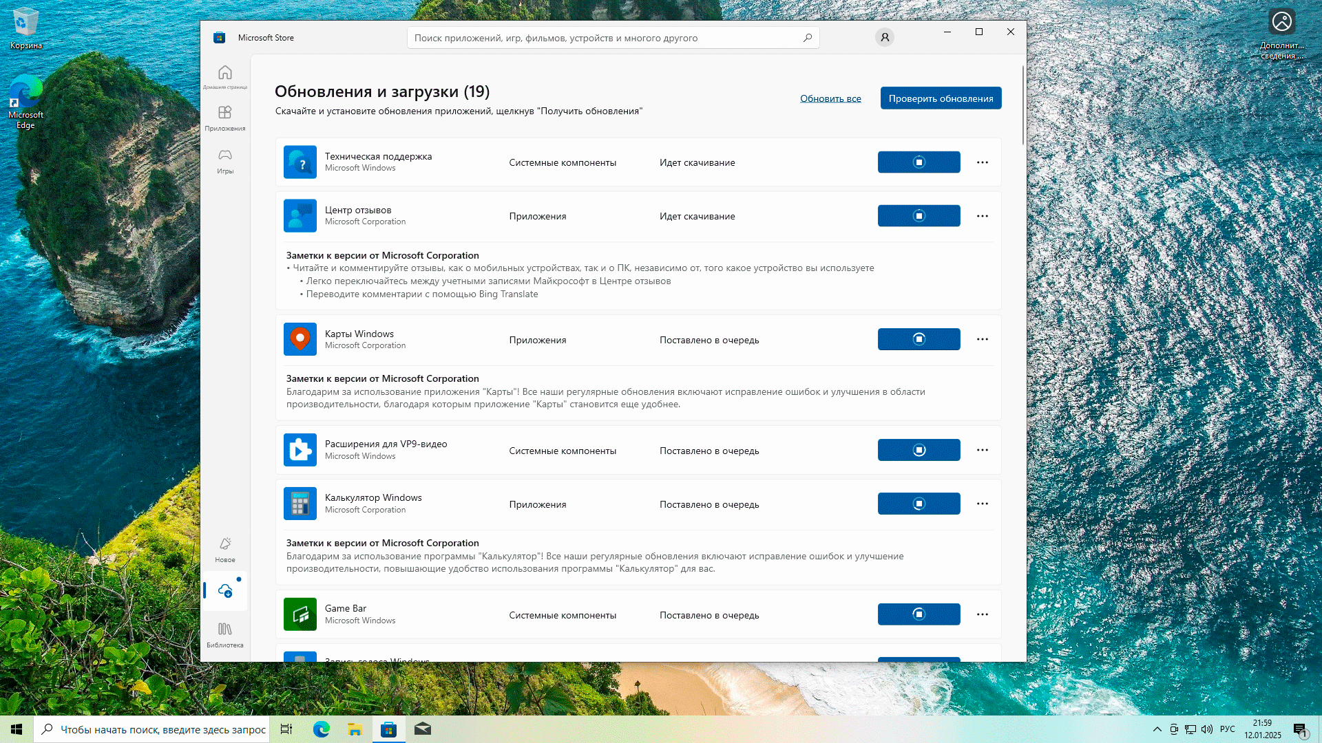Click the search magnifier icon
This screenshot has width=1322, height=743.
point(808,38)
